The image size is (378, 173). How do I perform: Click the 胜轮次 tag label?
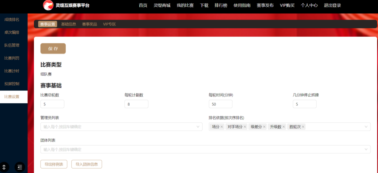295,127
